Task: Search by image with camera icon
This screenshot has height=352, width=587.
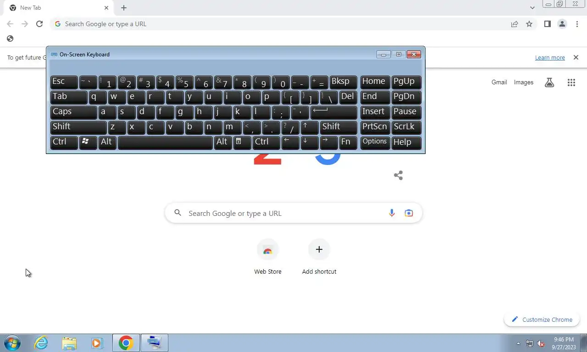Action: [x=409, y=213]
